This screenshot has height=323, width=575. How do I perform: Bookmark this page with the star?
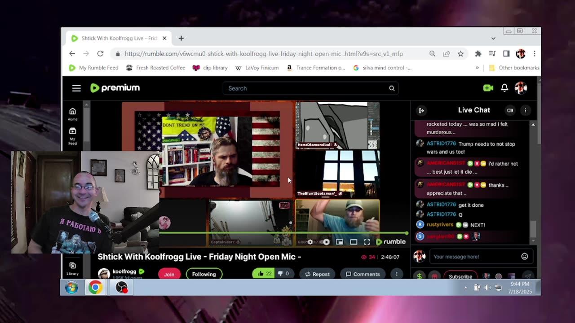click(460, 53)
